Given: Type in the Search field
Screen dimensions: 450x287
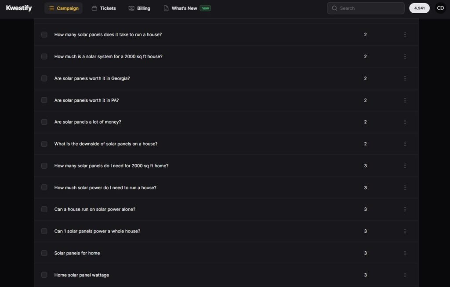Looking at the screenshot, I should 369,8.
